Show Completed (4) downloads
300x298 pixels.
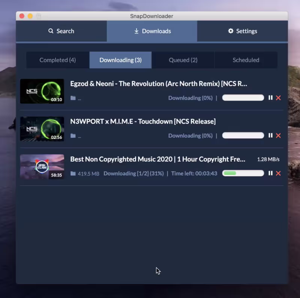click(58, 60)
